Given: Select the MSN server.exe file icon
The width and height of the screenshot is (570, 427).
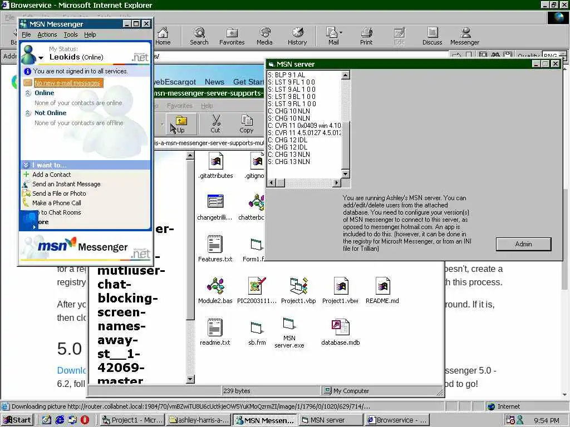Looking at the screenshot, I should click(289, 332).
